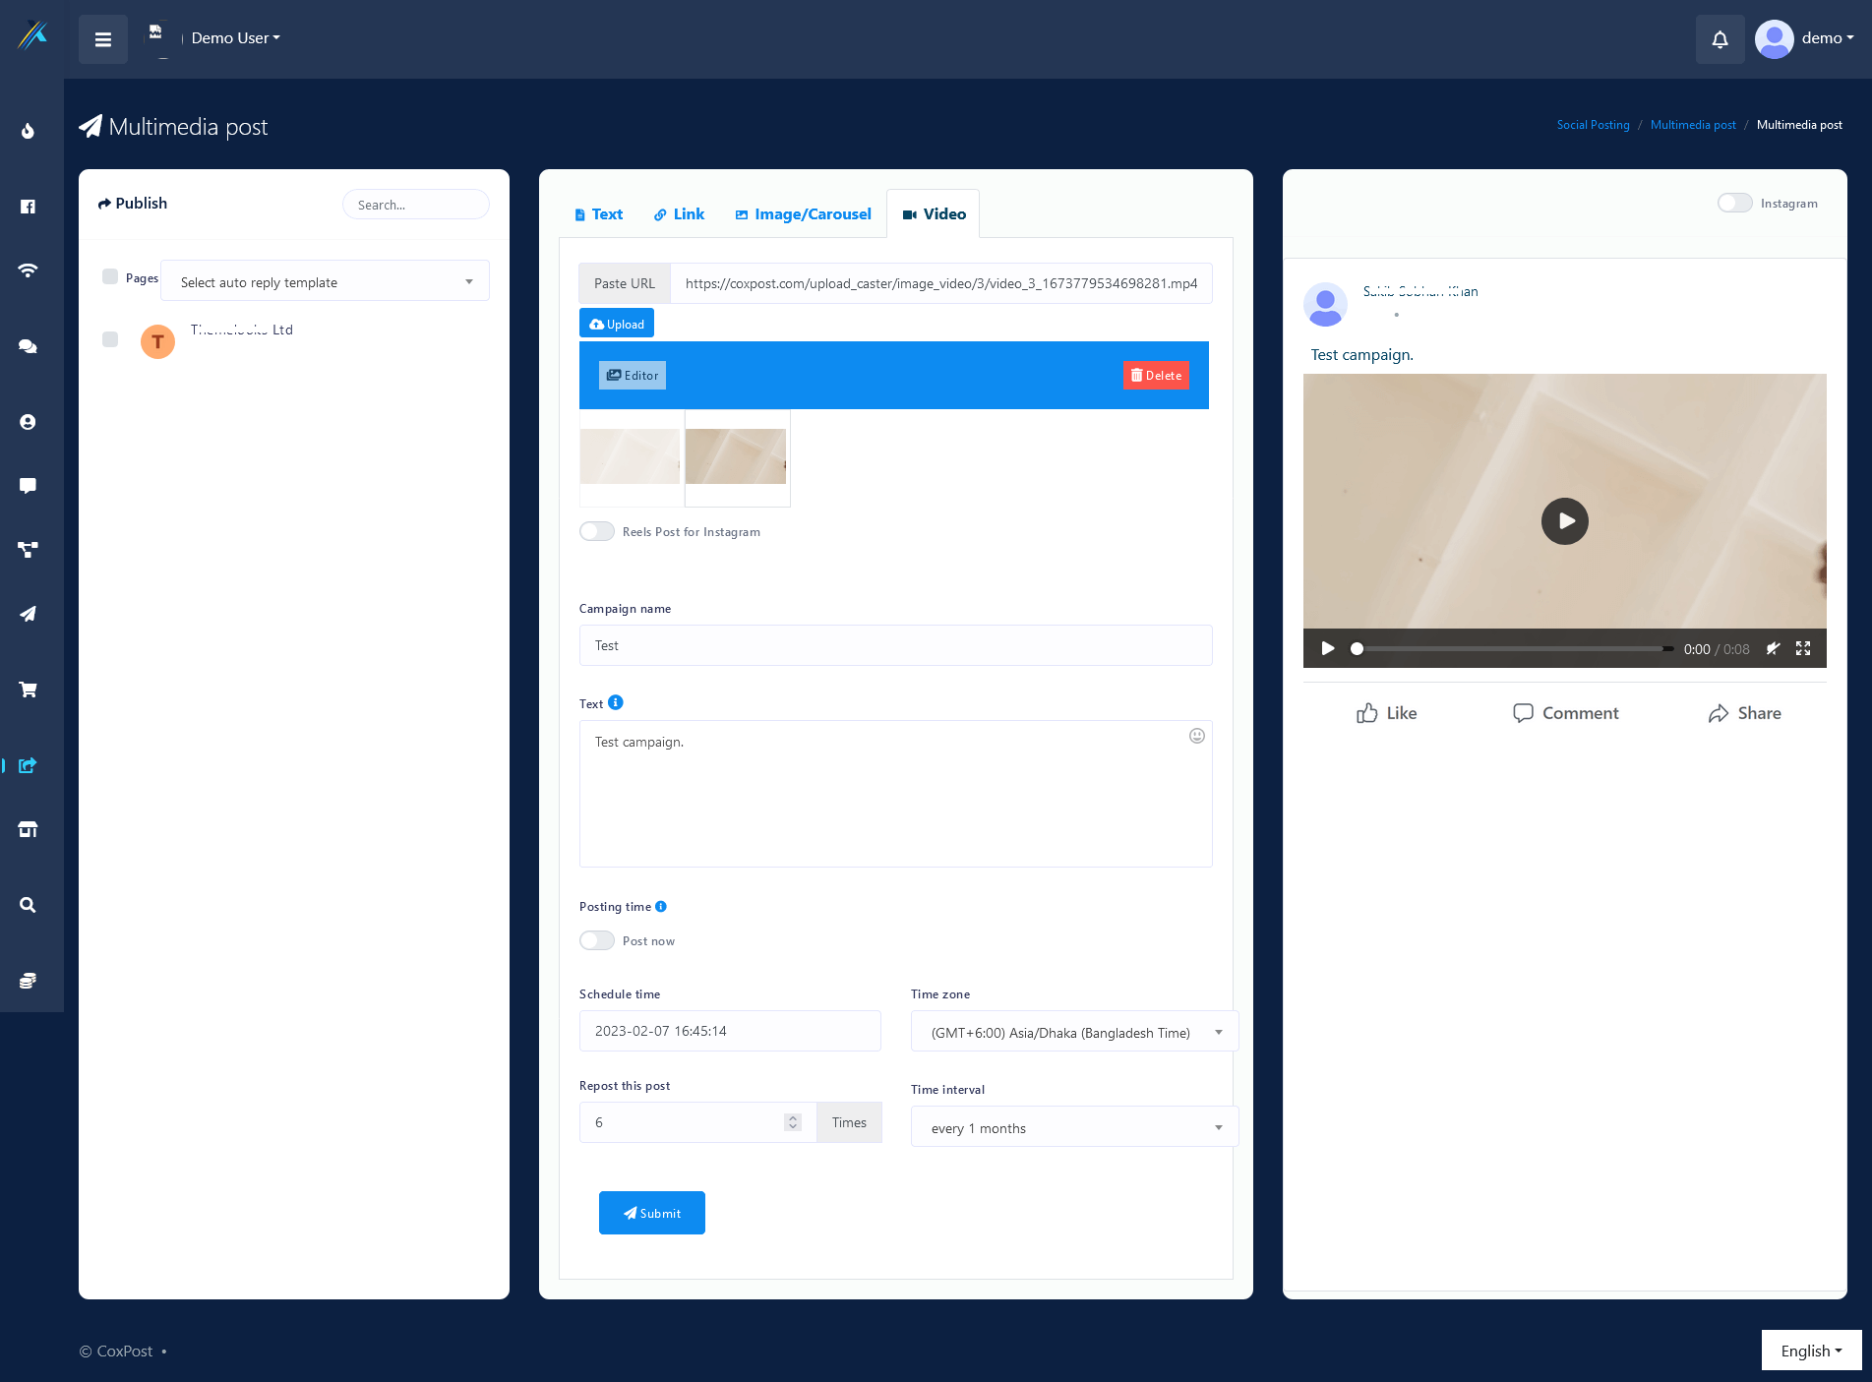Screen dimensions: 1872x1382
Task: Enable the Post now toggle
Action: [x=597, y=940]
